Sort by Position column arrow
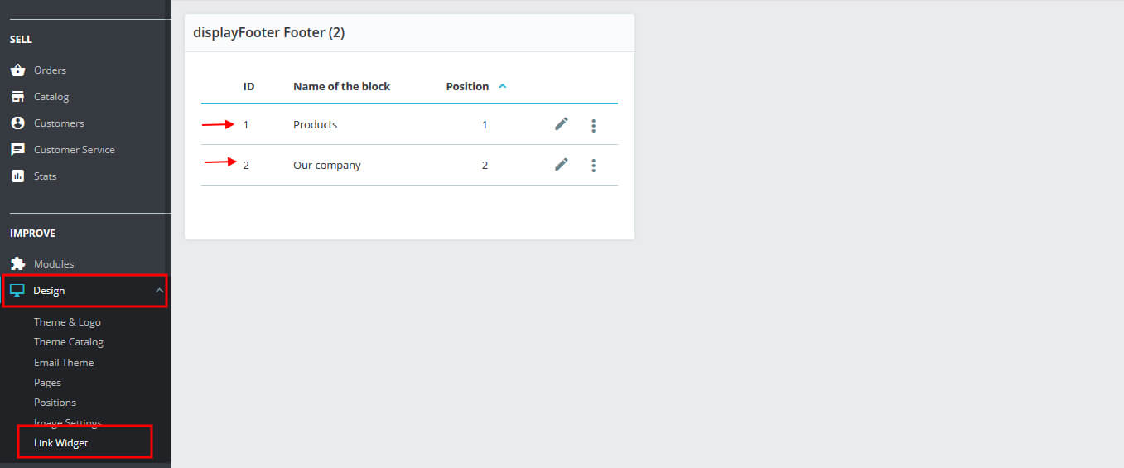The image size is (1124, 468). click(x=503, y=86)
